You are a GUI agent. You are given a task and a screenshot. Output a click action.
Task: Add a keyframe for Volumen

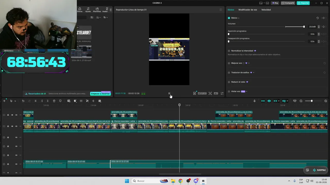pos(324,27)
